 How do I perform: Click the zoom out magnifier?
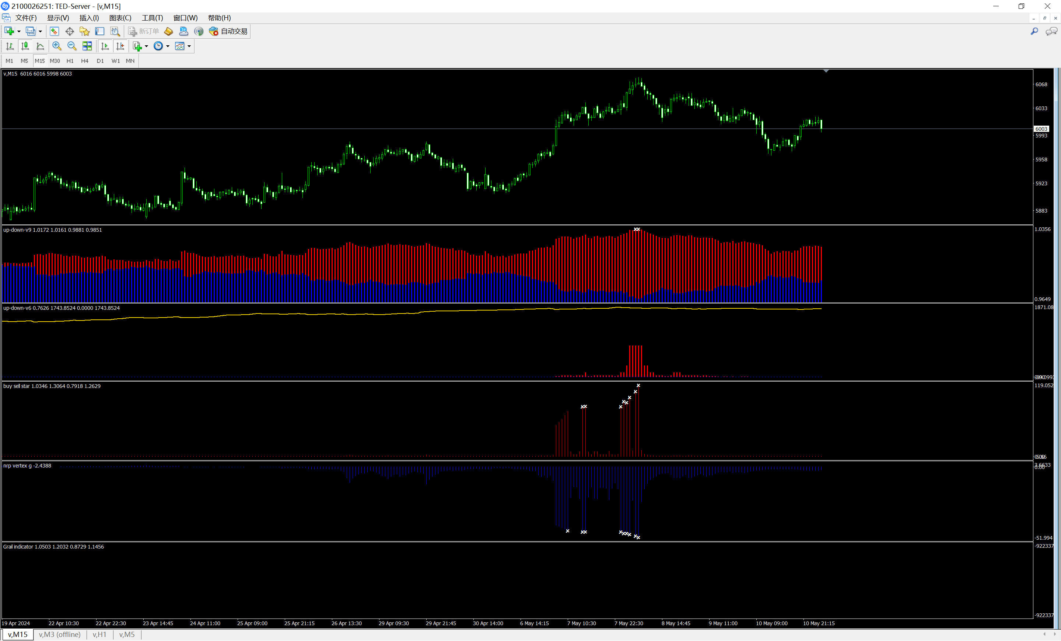coord(72,46)
